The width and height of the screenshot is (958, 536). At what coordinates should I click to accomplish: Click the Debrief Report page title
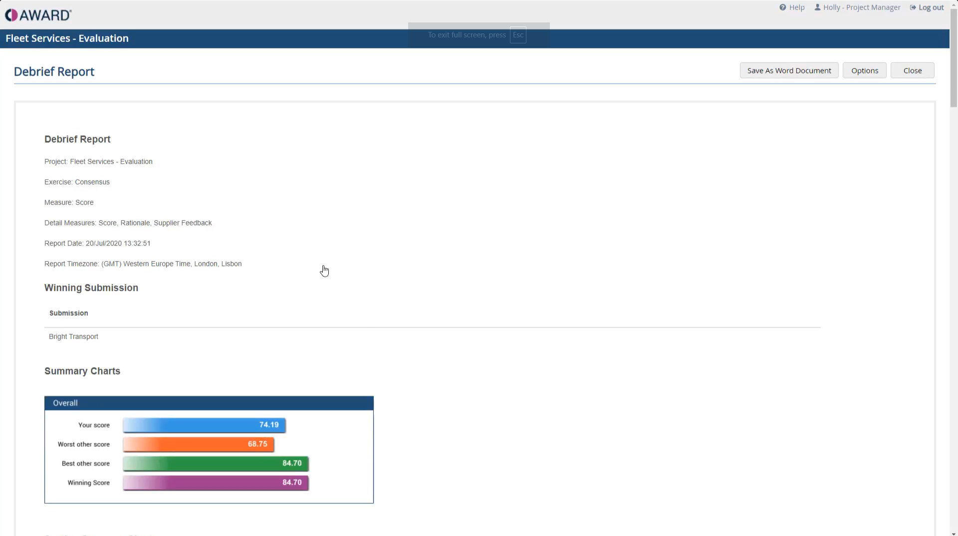[53, 71]
